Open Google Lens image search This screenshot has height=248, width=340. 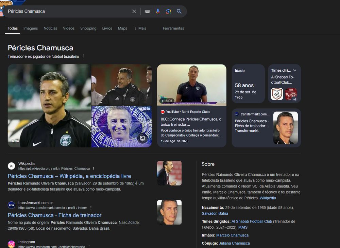click(x=169, y=12)
